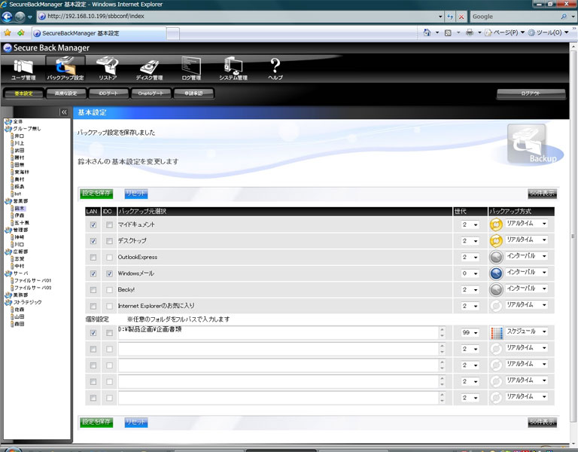Click blue interval icon for Windowsメール
This screenshot has width=578, height=452.
click(x=496, y=273)
